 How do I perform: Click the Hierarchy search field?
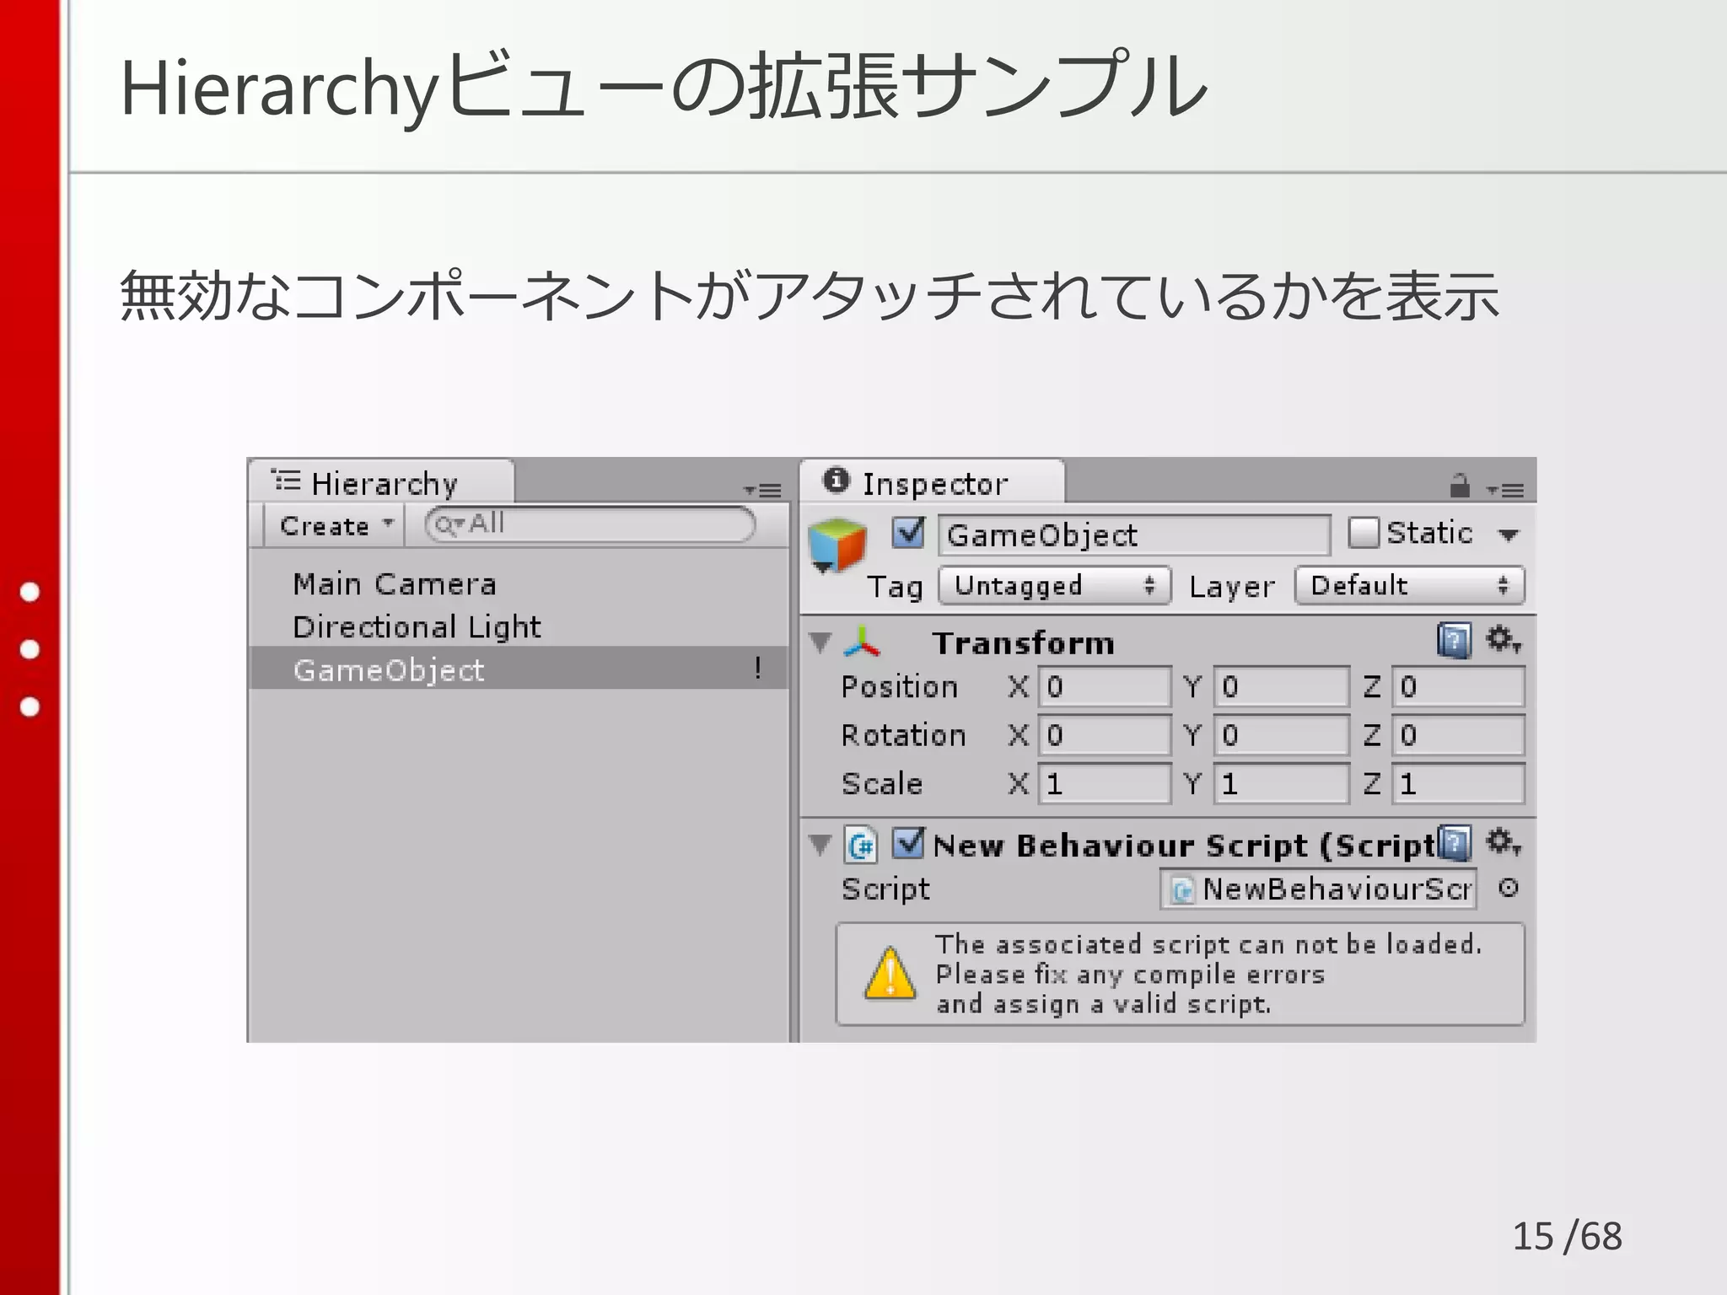point(590,524)
